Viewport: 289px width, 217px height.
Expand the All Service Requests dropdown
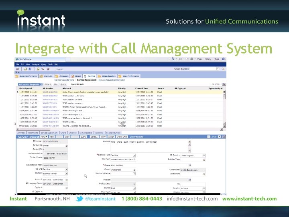click(x=41, y=84)
